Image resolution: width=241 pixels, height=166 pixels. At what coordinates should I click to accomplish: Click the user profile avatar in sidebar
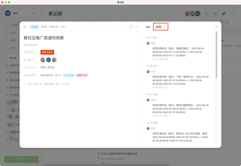(8, 13)
